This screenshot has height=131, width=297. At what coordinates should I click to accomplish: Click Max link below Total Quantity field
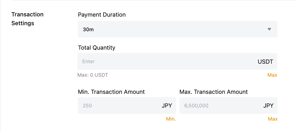[x=272, y=75]
